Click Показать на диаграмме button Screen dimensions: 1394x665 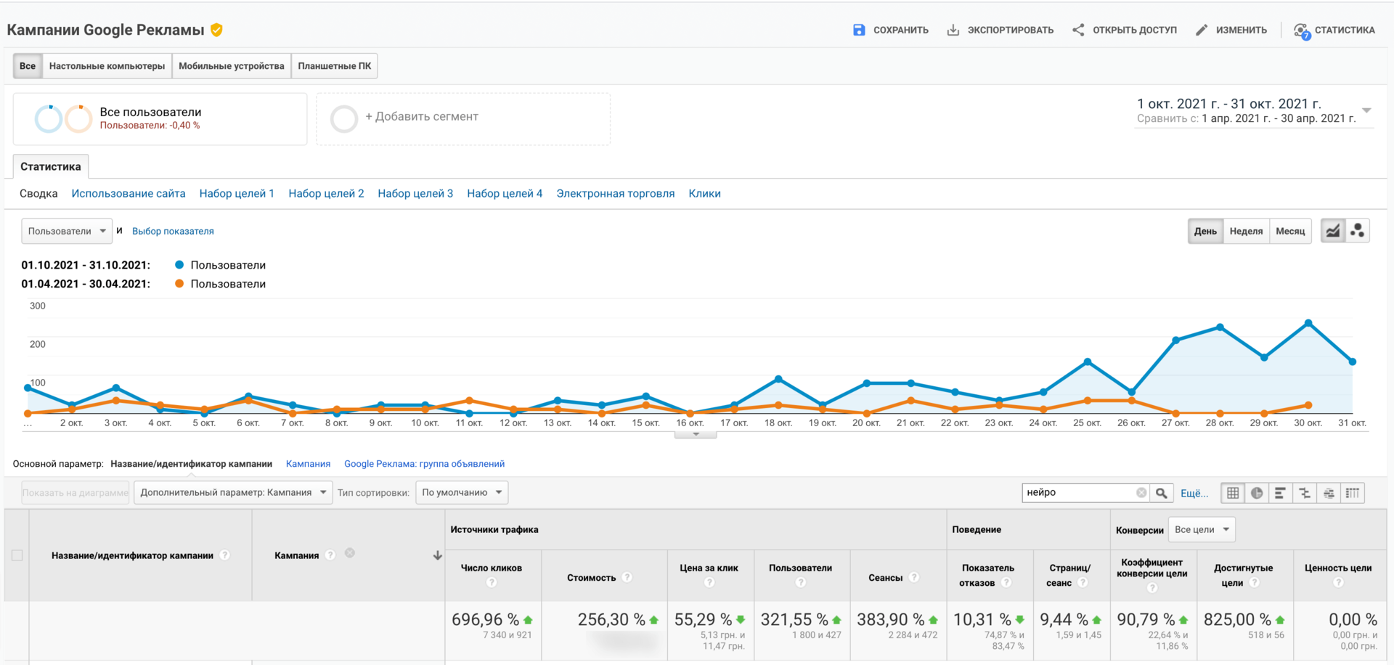pyautogui.click(x=76, y=492)
